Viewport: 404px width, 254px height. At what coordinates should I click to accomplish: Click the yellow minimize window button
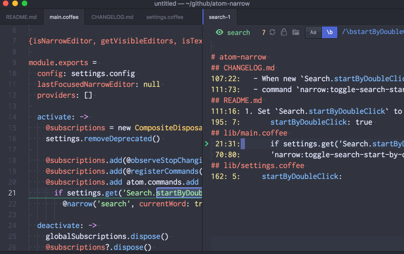[15, 3]
